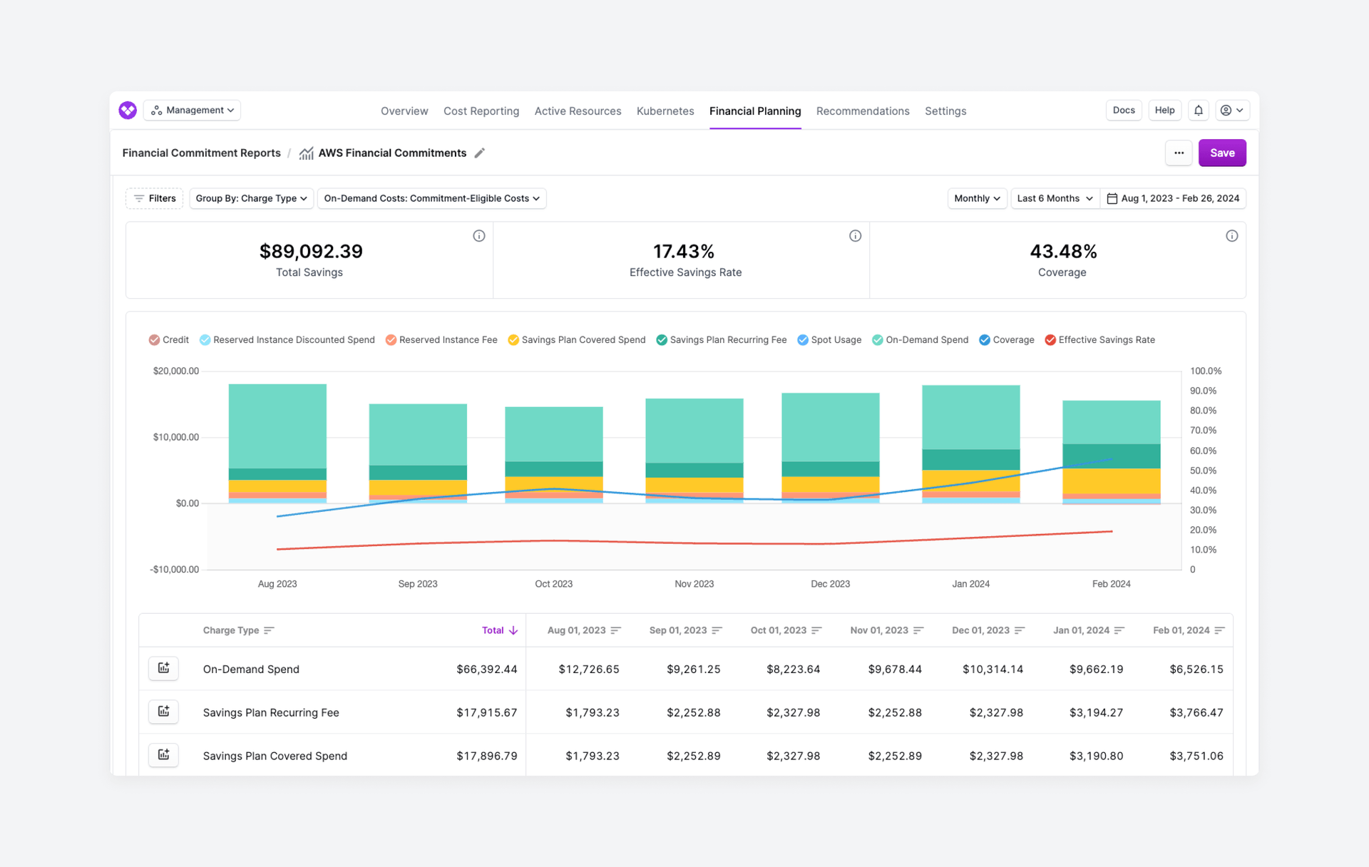The height and width of the screenshot is (867, 1369).
Task: Open the Docs page
Action: click(1124, 110)
